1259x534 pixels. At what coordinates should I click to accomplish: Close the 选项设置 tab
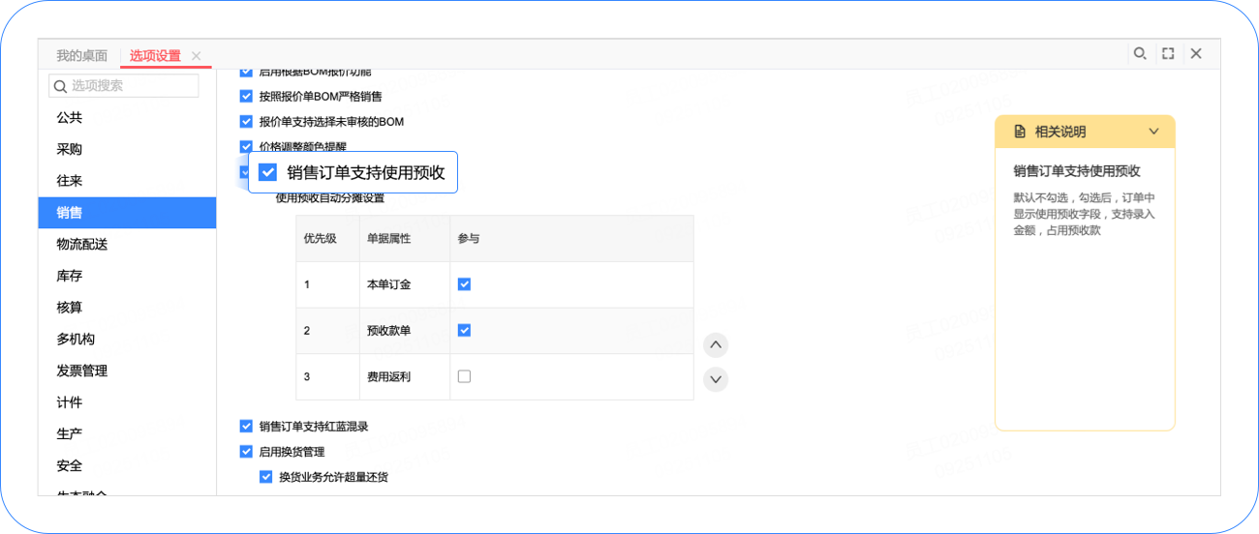(197, 56)
